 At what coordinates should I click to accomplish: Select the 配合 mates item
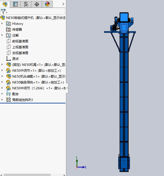(x=15, y=94)
